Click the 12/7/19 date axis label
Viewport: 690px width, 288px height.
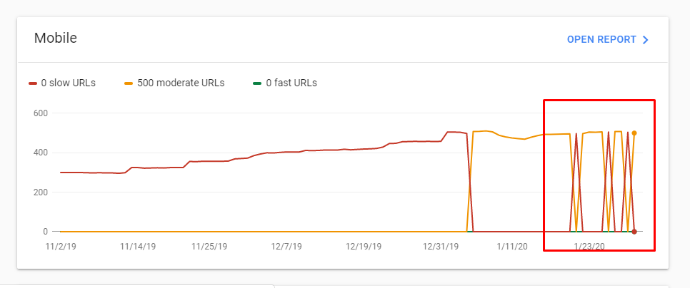[286, 246]
